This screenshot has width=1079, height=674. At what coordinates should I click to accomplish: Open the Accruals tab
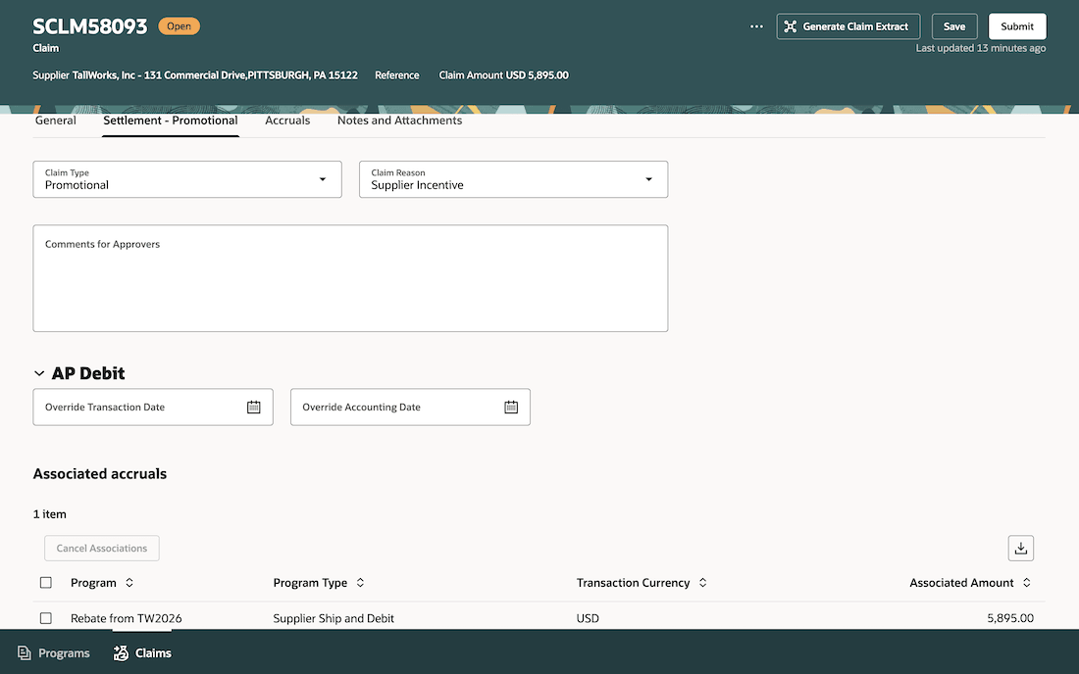[x=287, y=120]
